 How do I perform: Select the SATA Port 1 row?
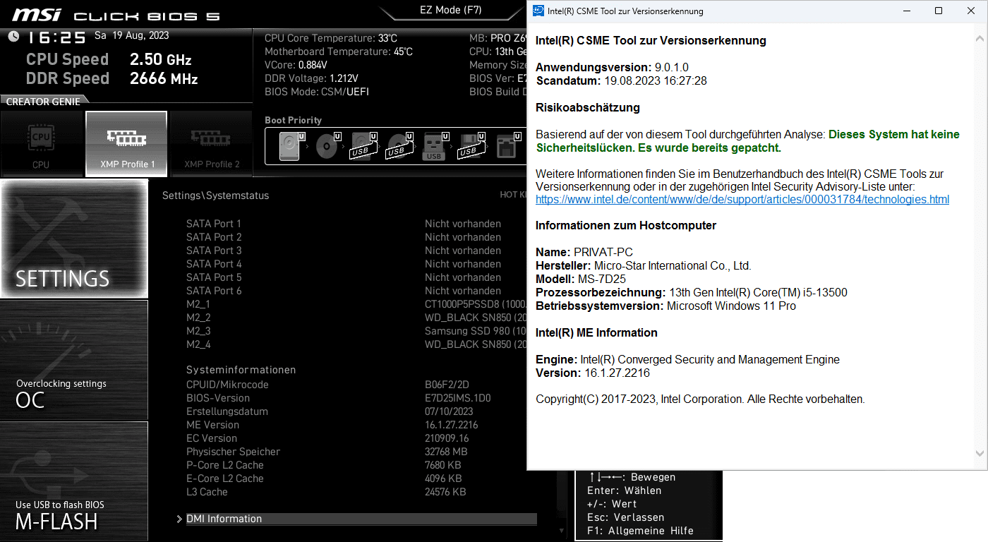pyautogui.click(x=357, y=224)
